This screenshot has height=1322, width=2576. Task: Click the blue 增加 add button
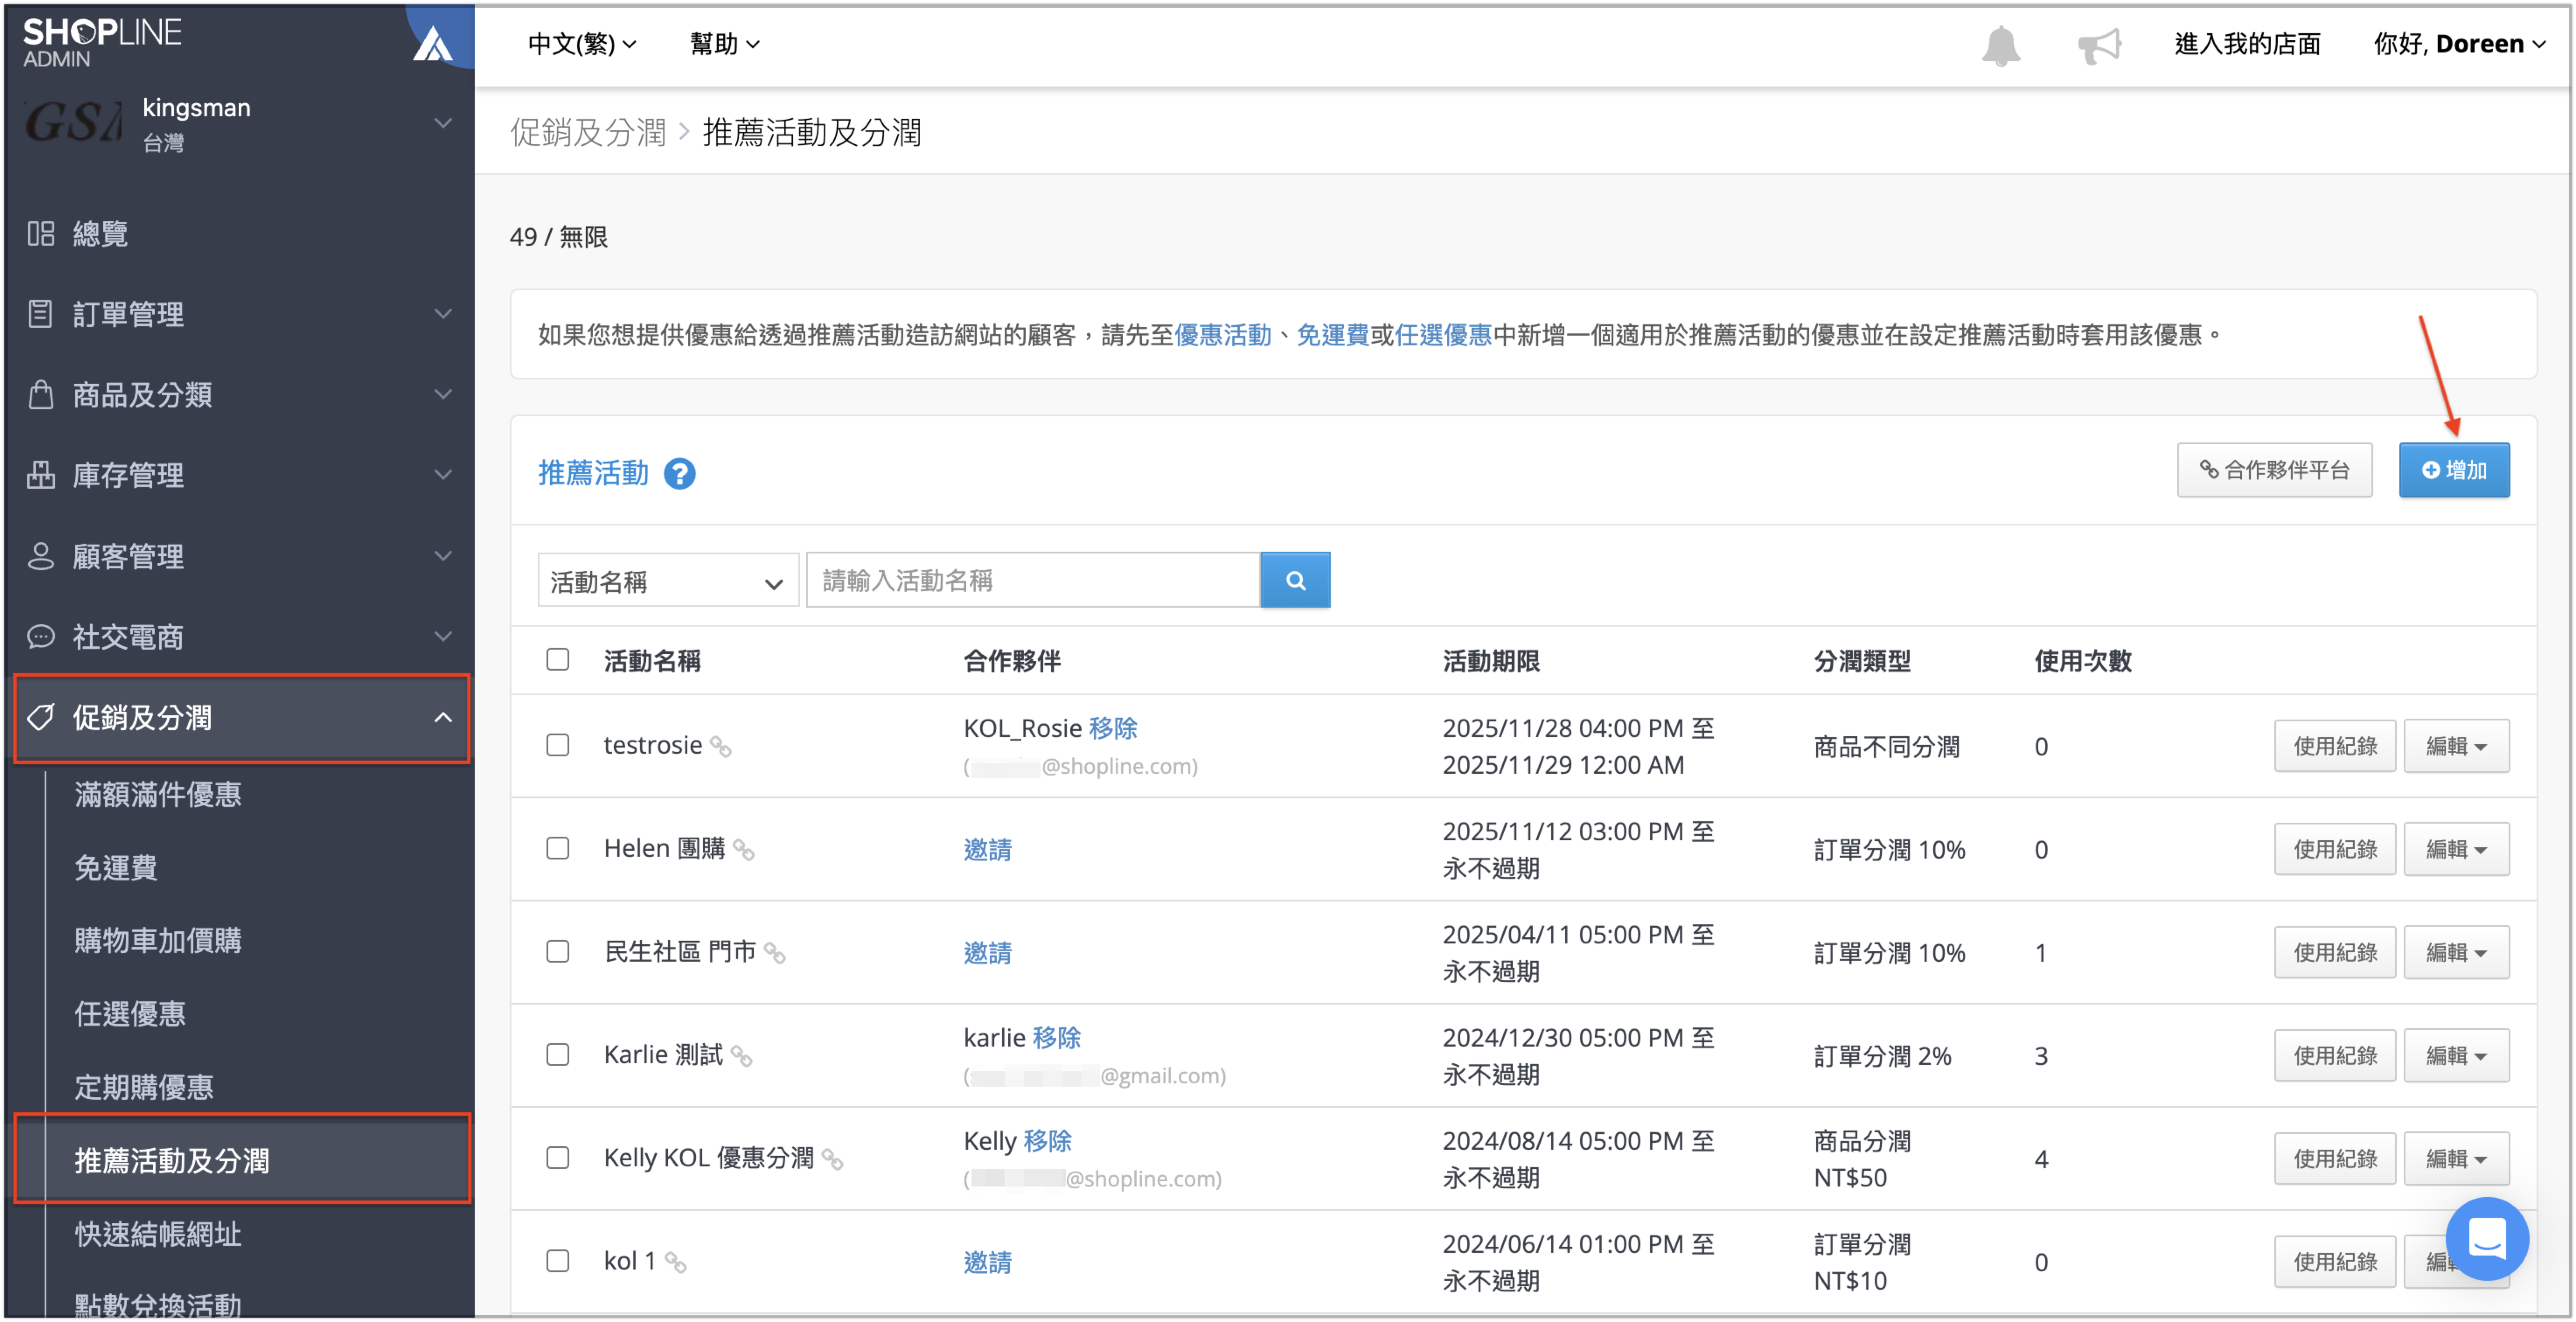tap(2454, 470)
